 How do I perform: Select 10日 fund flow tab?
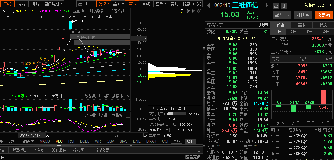pos(326,32)
